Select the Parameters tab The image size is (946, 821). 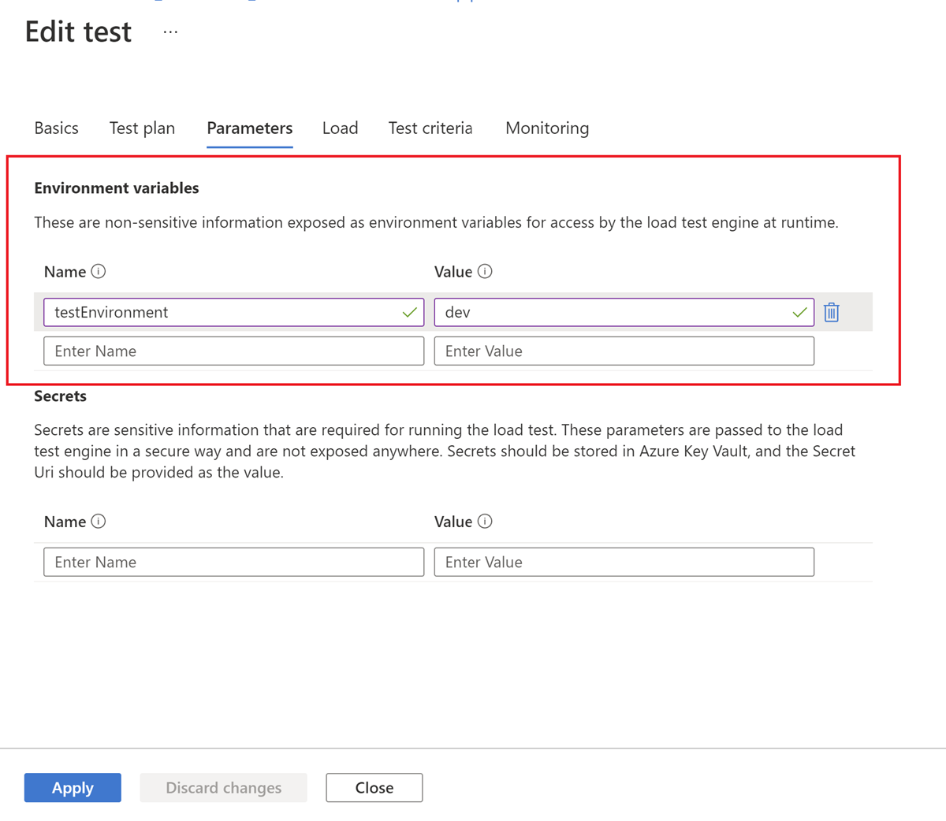(x=249, y=128)
